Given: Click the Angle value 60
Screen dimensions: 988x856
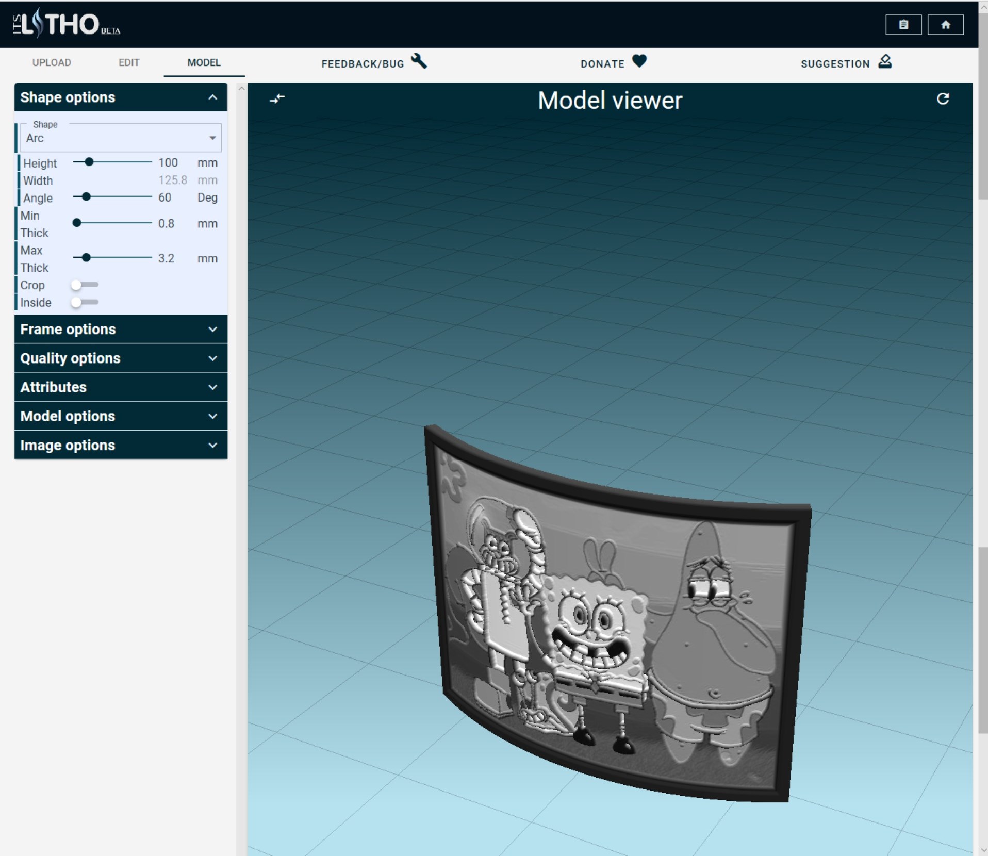Looking at the screenshot, I should pos(165,197).
